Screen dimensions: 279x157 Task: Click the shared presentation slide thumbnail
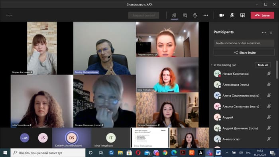(x=150, y=138)
